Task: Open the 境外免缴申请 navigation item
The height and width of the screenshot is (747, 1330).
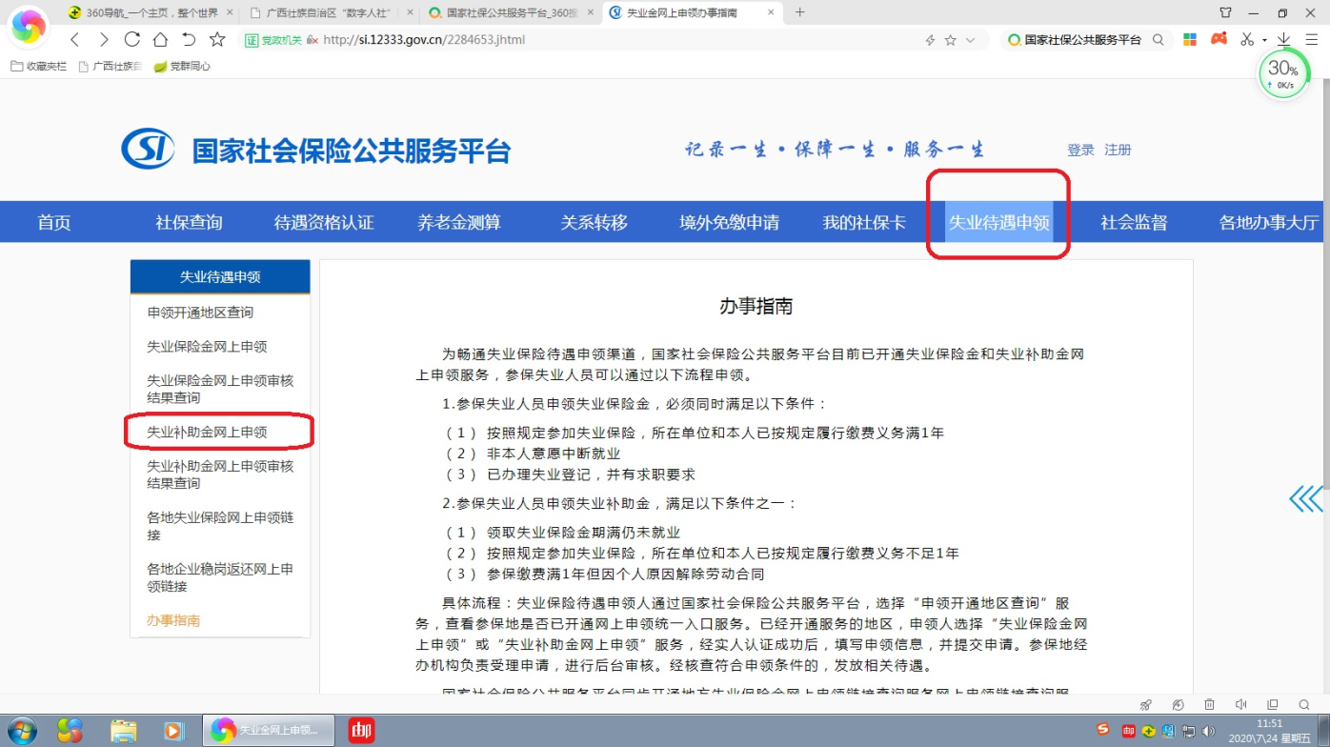Action: pyautogui.click(x=729, y=222)
